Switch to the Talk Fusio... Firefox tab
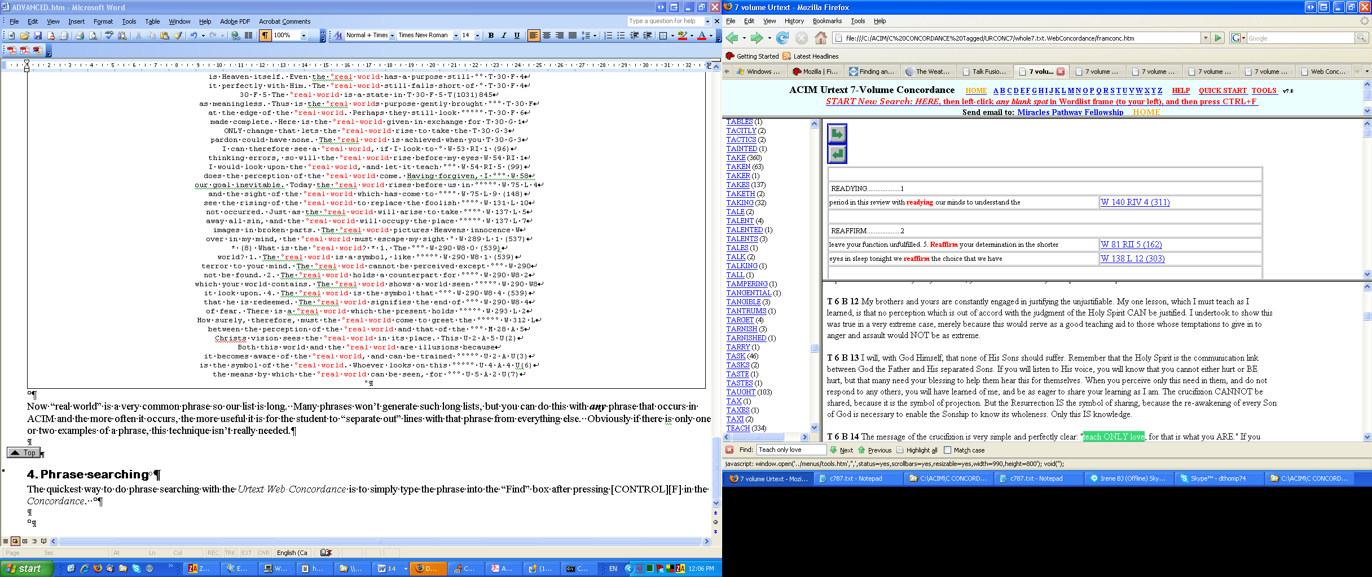Viewport: 1372px width, 577px height. [984, 72]
